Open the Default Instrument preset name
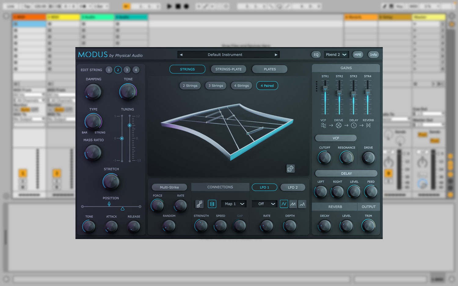The image size is (458, 286). point(225,55)
